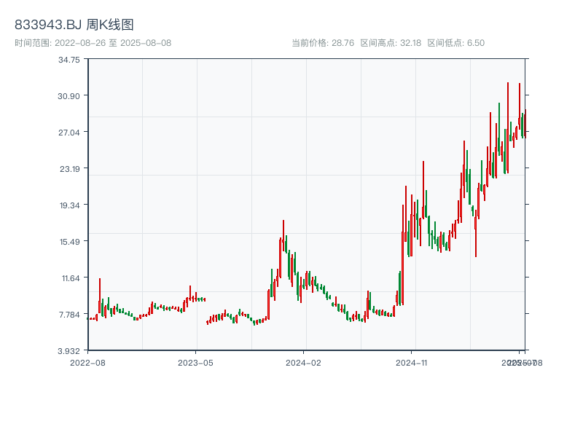Click the y-axis label 7.784
The height and width of the screenshot is (437, 583).
pos(69,315)
